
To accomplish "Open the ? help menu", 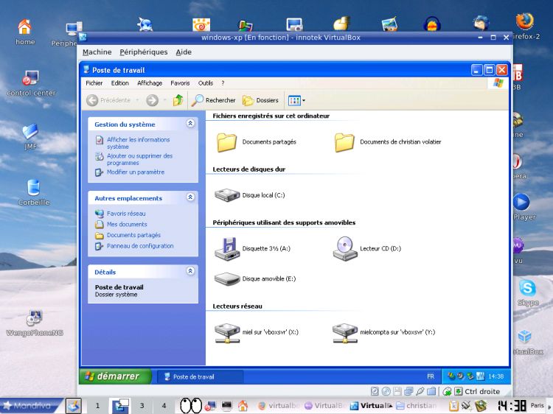I will [223, 83].
